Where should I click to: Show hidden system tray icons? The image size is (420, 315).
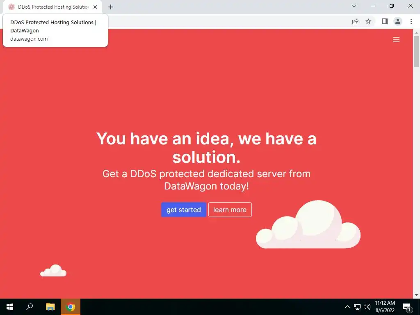[347, 307]
